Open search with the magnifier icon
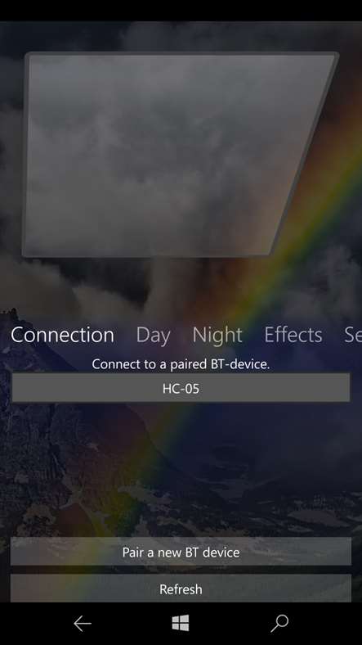 point(279,624)
